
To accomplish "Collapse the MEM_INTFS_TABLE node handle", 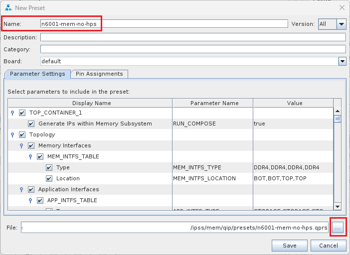I will point(30,156).
